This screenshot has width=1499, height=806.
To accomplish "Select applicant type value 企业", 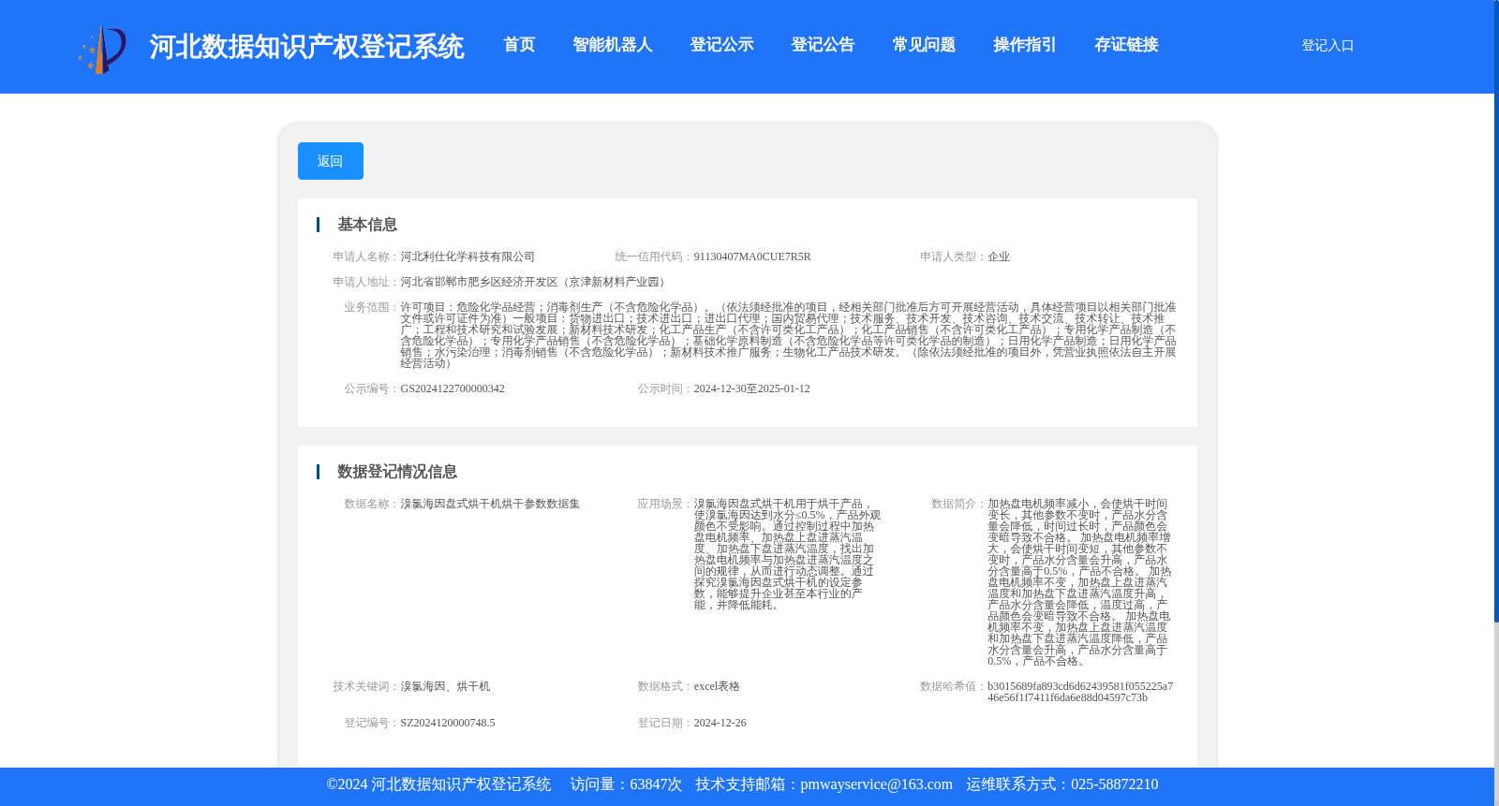I will pyautogui.click(x=999, y=256).
